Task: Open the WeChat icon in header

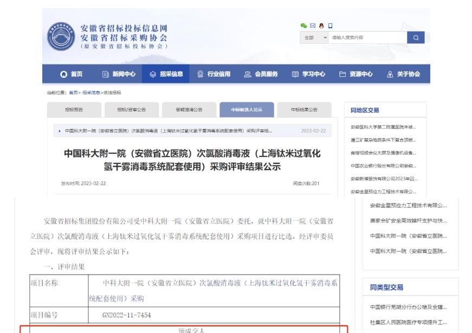Action: [x=303, y=25]
